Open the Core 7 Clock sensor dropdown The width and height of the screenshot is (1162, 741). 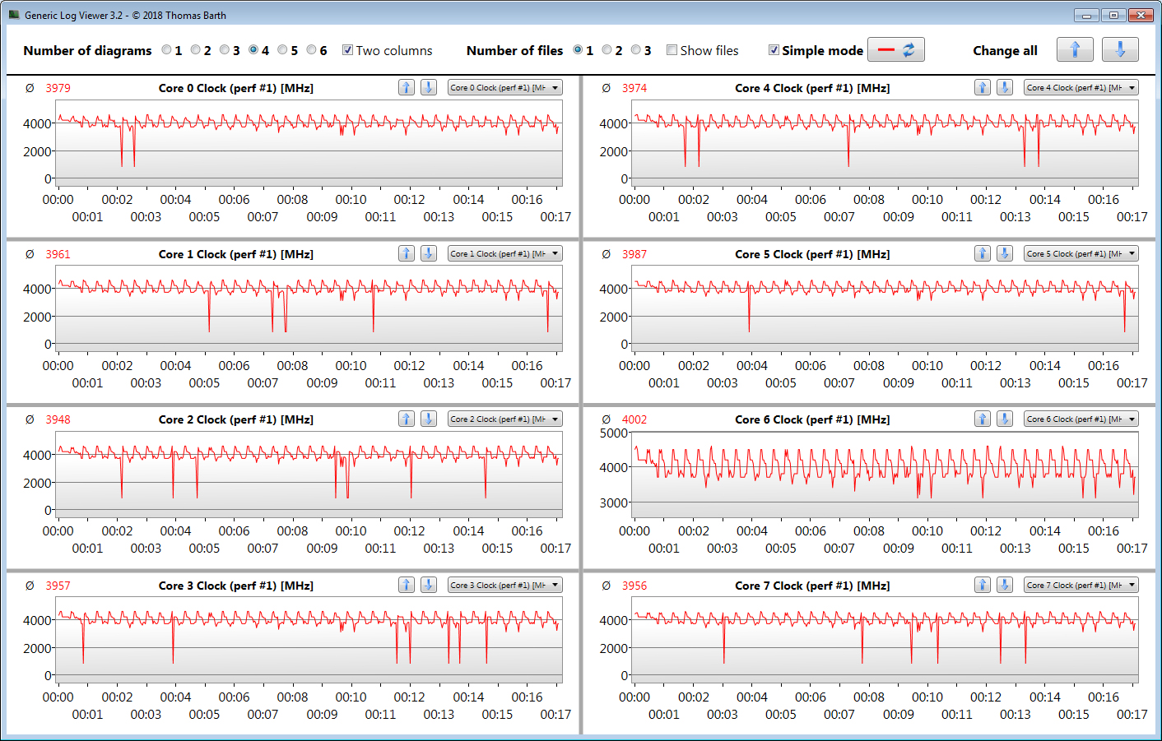point(1081,585)
